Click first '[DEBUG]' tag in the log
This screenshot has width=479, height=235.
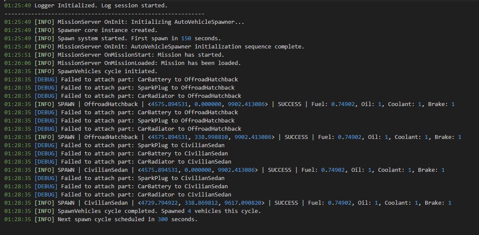46,80
